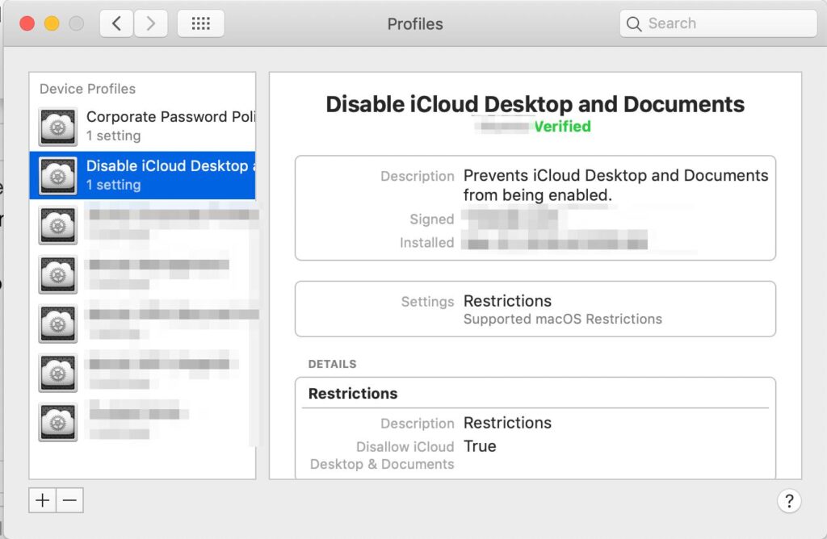
Task: Minimize the Profiles window with yellow button
Action: [52, 23]
